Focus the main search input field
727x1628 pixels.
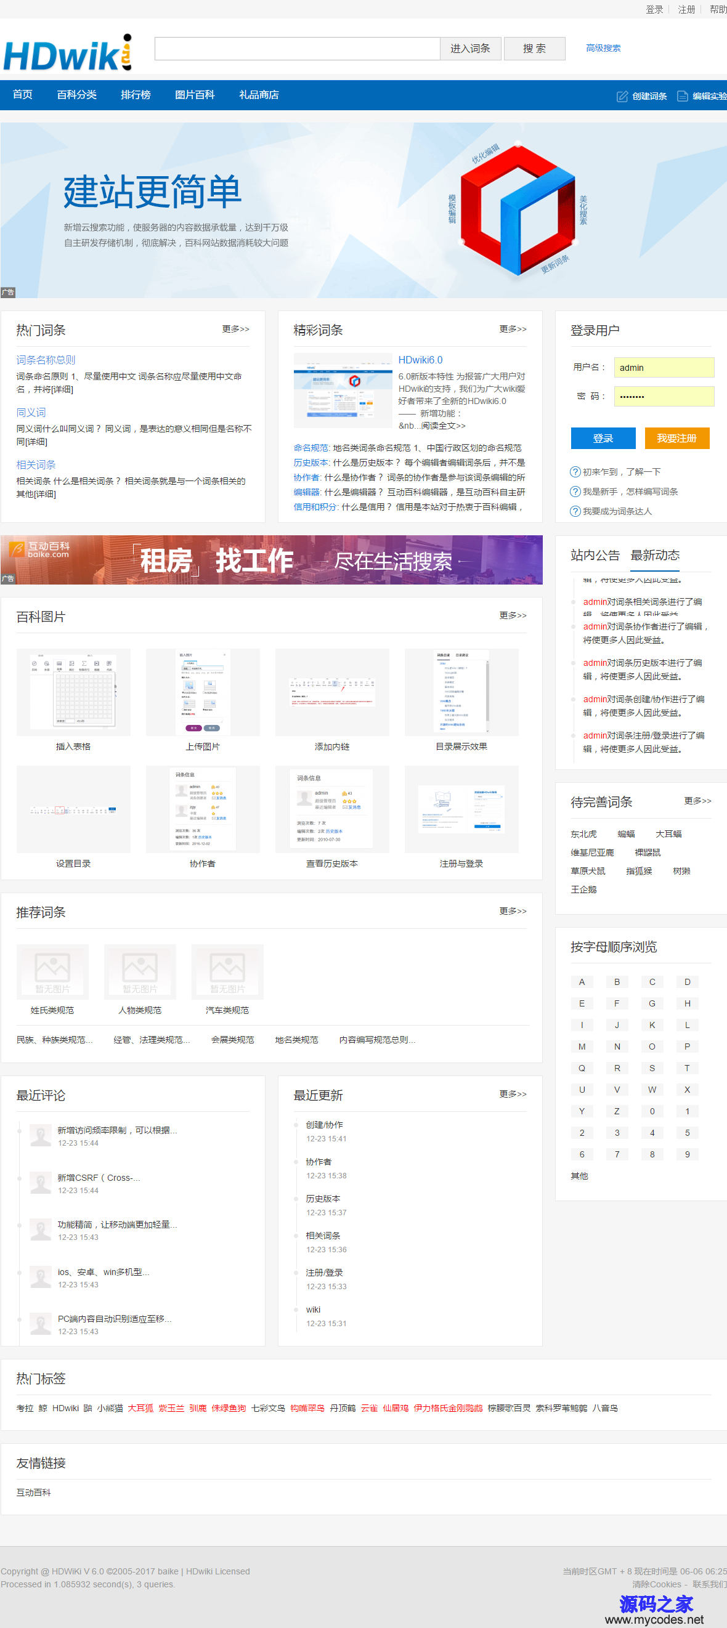(297, 49)
